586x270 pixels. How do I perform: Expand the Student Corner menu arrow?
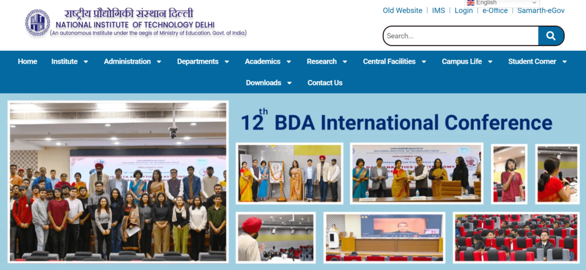click(x=564, y=62)
